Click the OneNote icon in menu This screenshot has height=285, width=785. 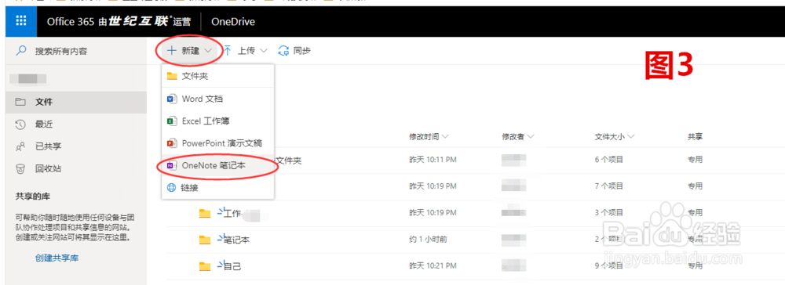(172, 166)
